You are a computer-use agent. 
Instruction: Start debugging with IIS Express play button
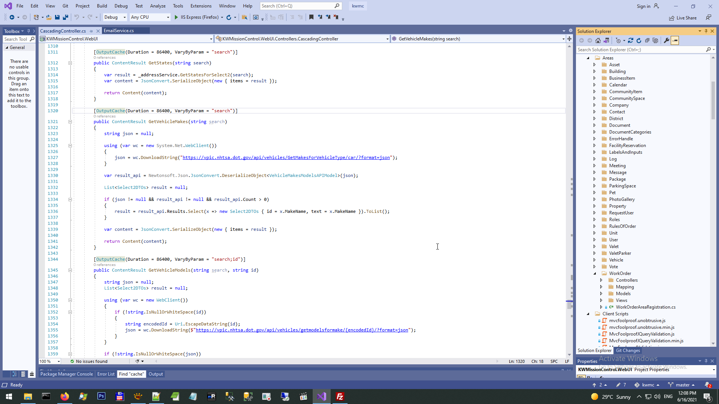176,17
